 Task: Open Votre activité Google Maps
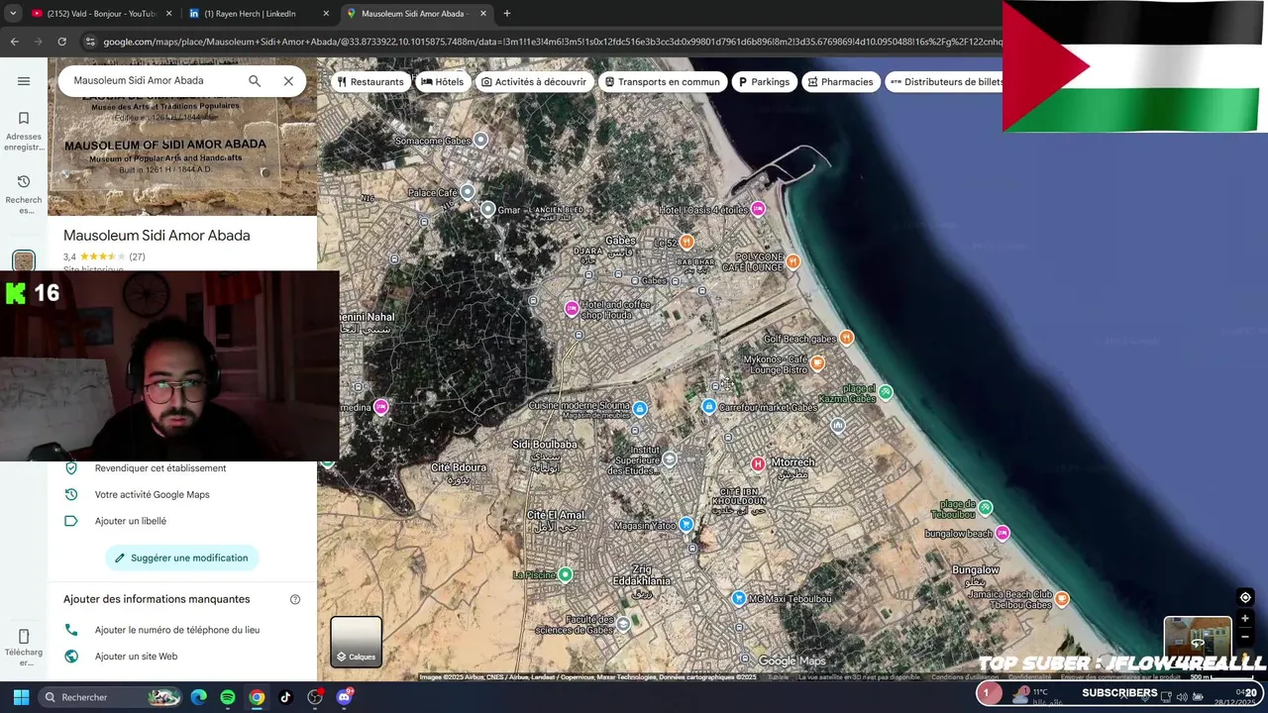152,494
